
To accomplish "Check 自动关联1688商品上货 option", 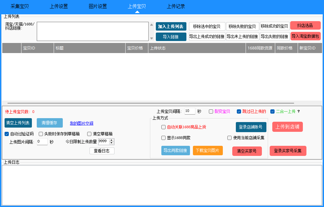I will (163, 127).
